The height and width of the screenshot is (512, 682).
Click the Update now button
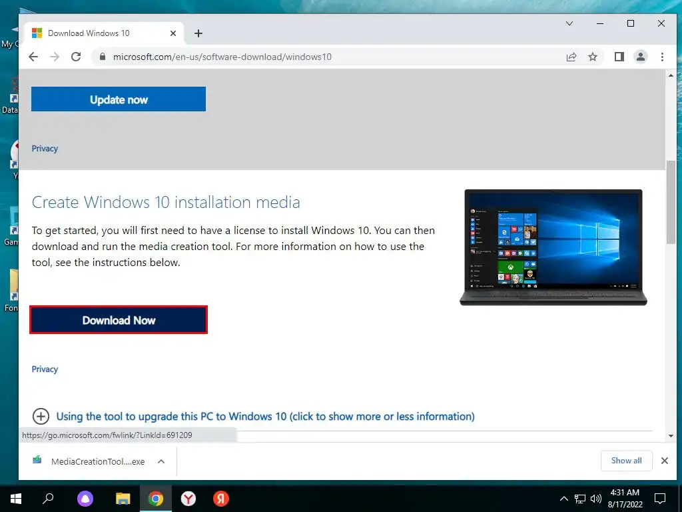coord(119,99)
